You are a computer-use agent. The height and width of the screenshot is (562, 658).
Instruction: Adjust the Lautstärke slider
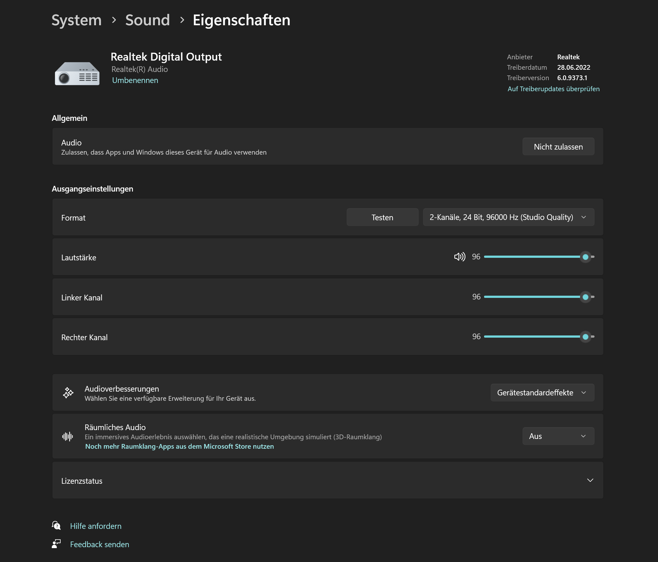[585, 257]
